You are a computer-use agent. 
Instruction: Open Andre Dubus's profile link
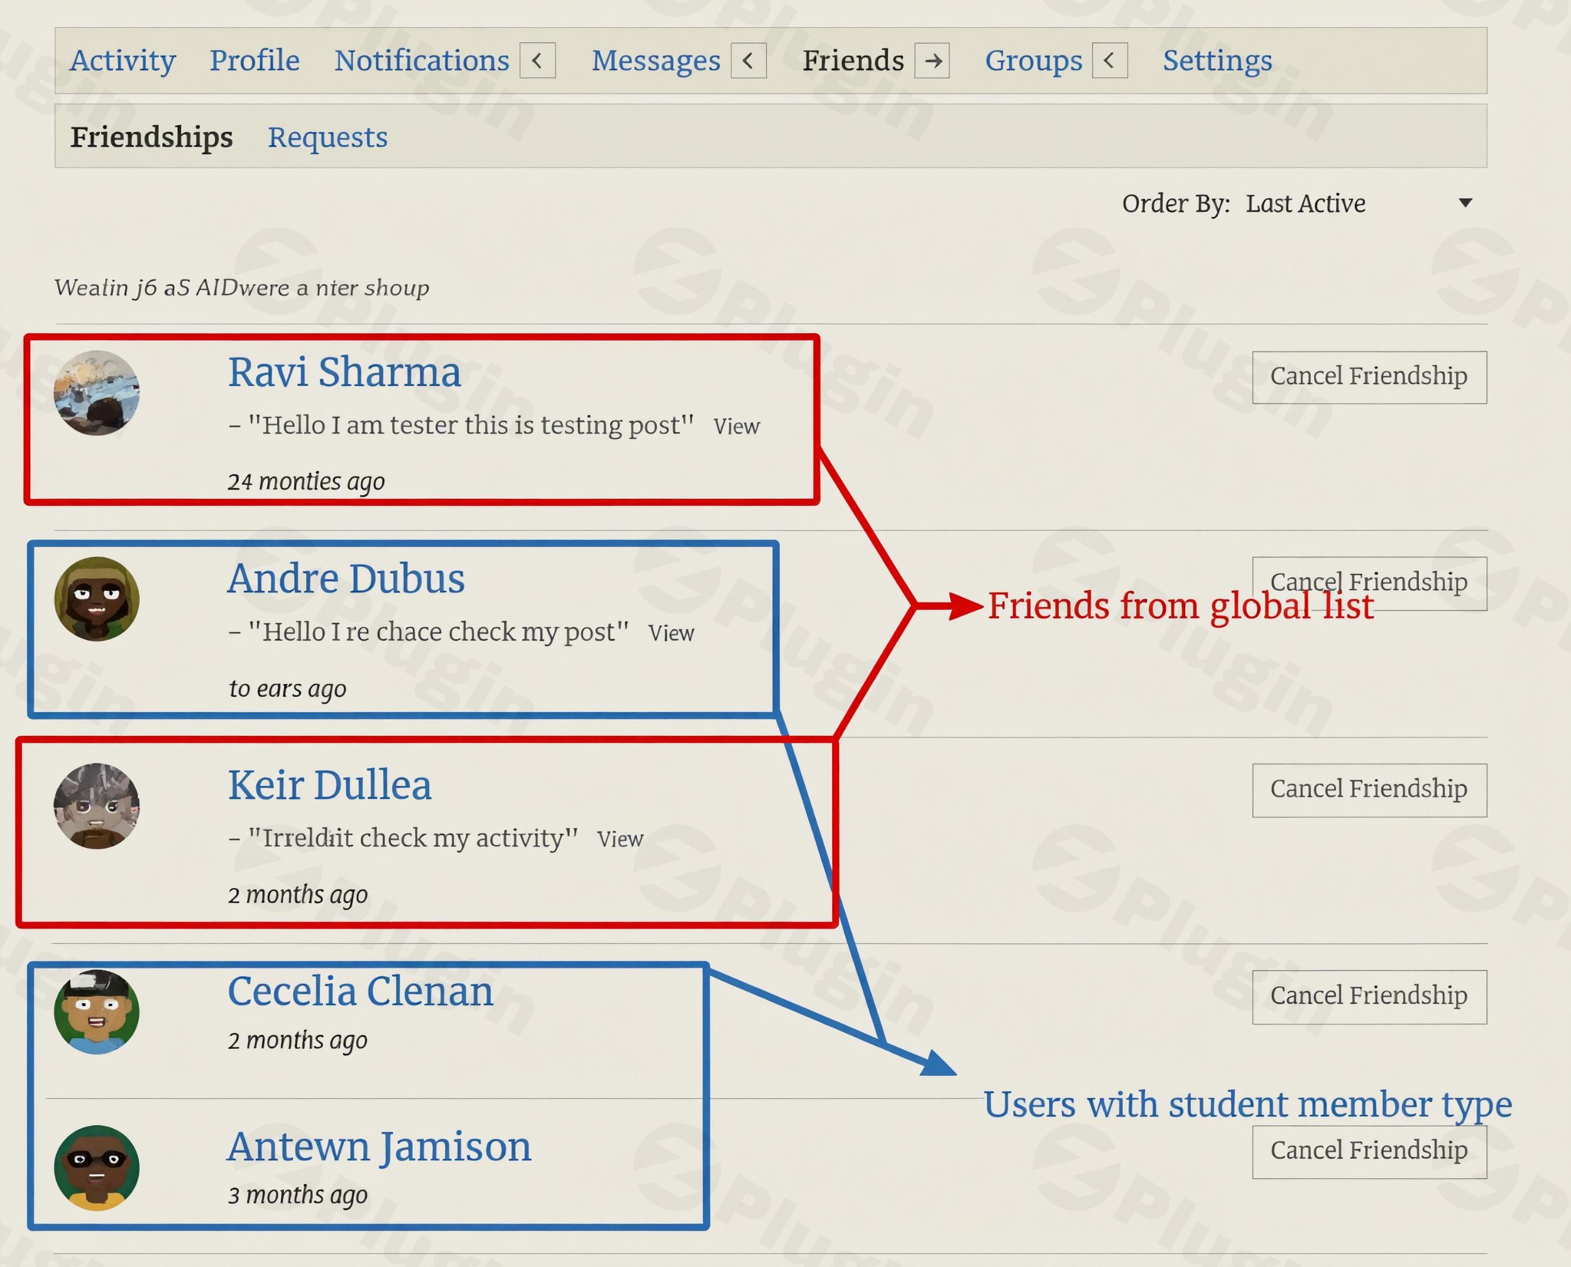[x=346, y=579]
